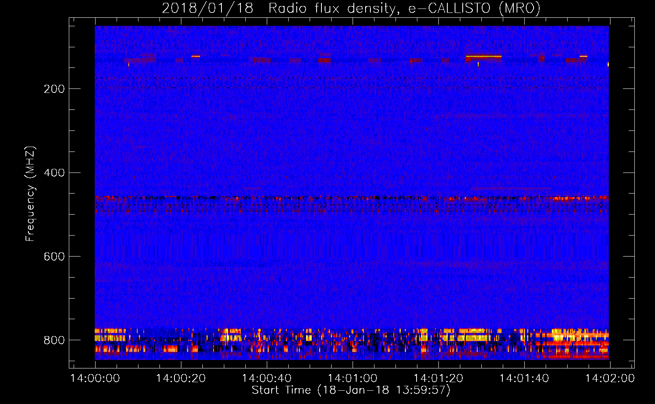Click the 'Start Time (18-Jan-18 13:59:57)' label

(x=351, y=390)
